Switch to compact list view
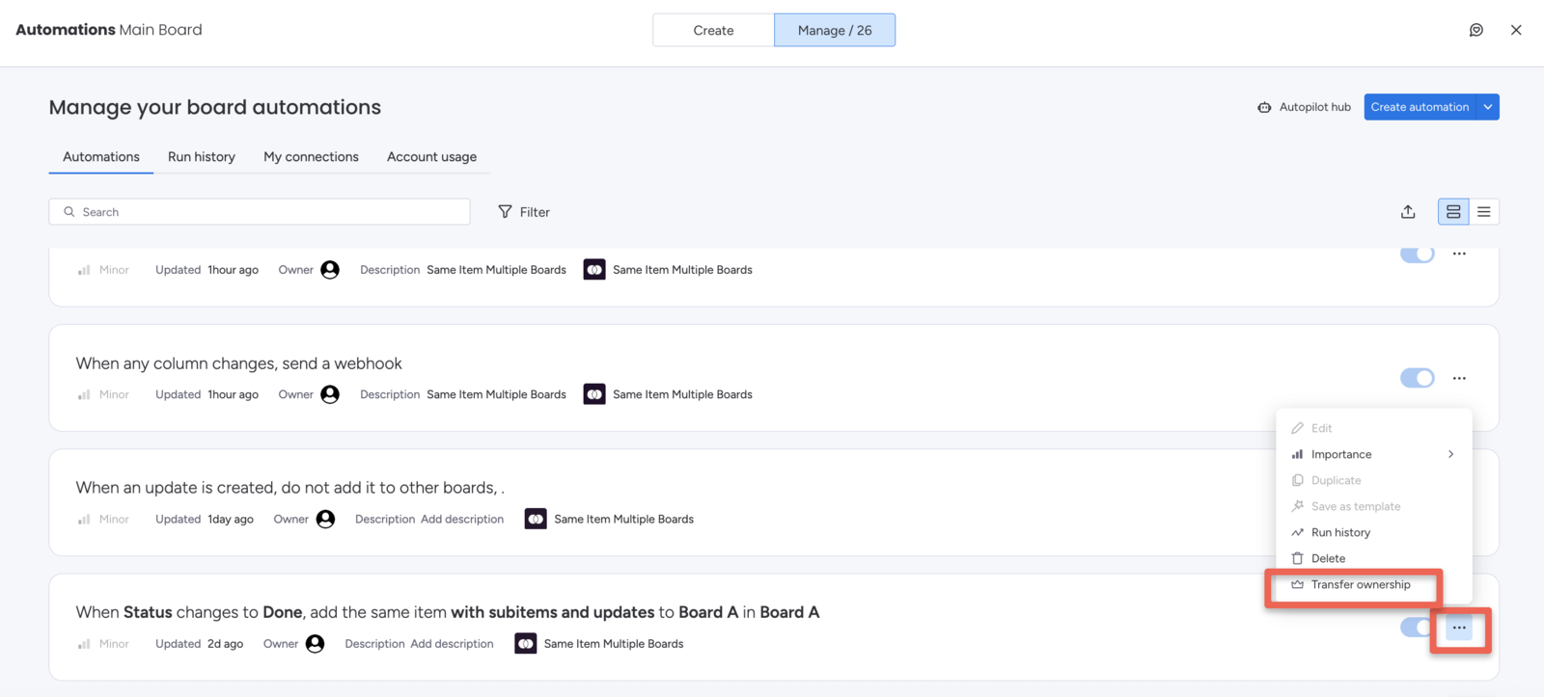Viewport: 1544px width, 697px height. pyautogui.click(x=1484, y=212)
